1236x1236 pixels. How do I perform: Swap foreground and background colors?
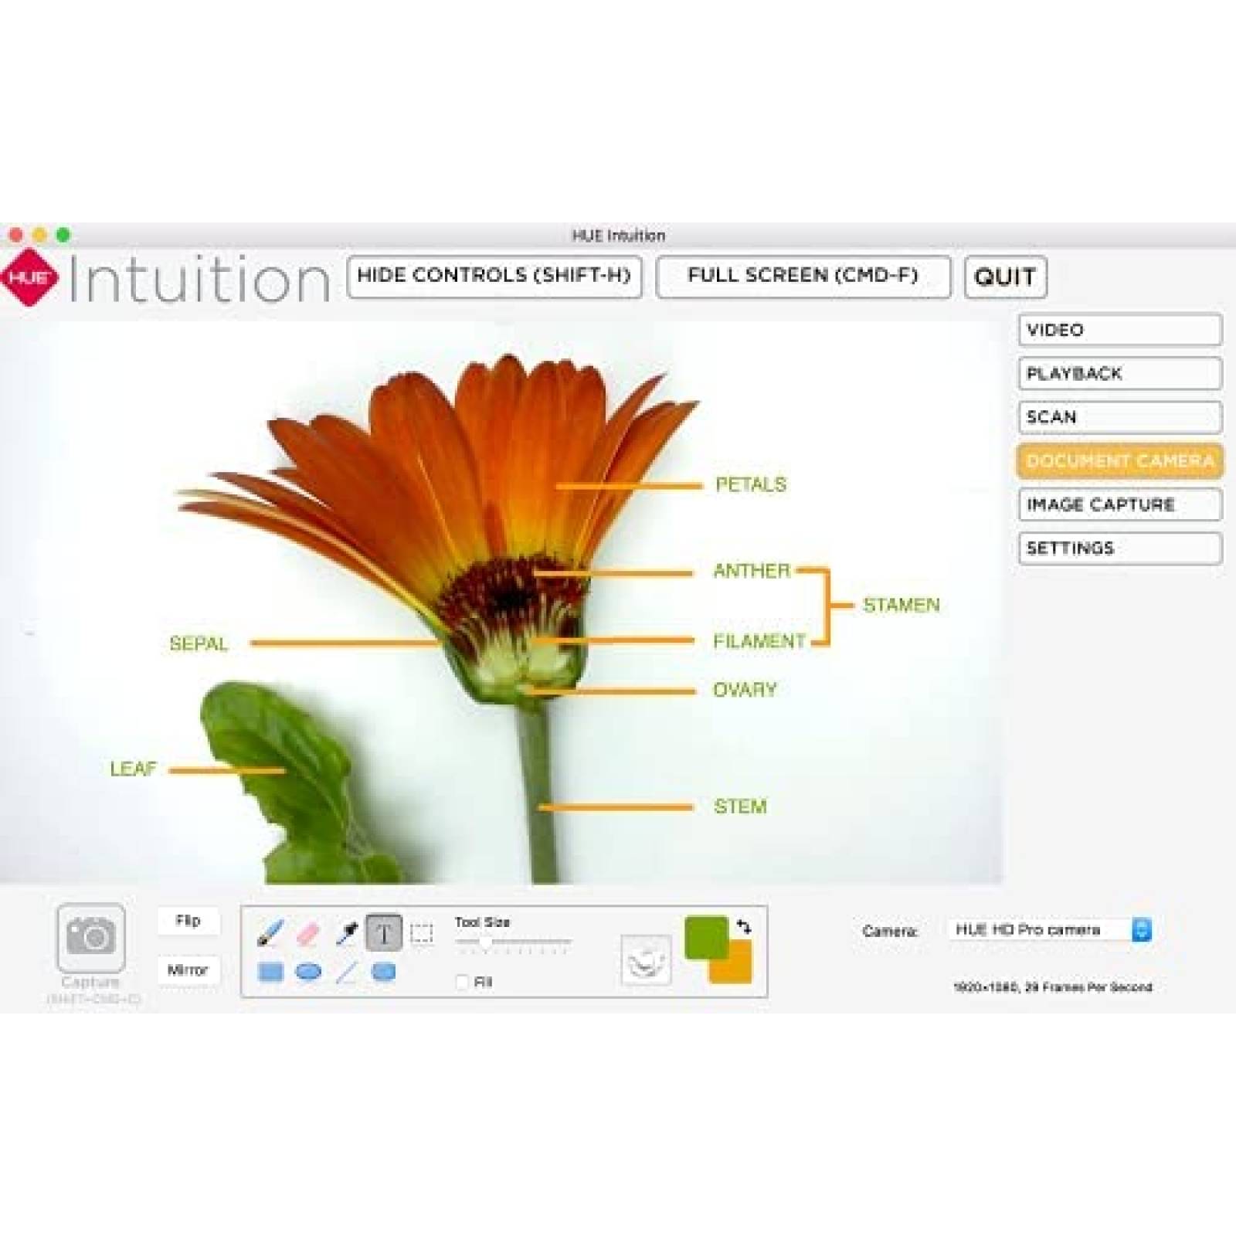pos(744,925)
